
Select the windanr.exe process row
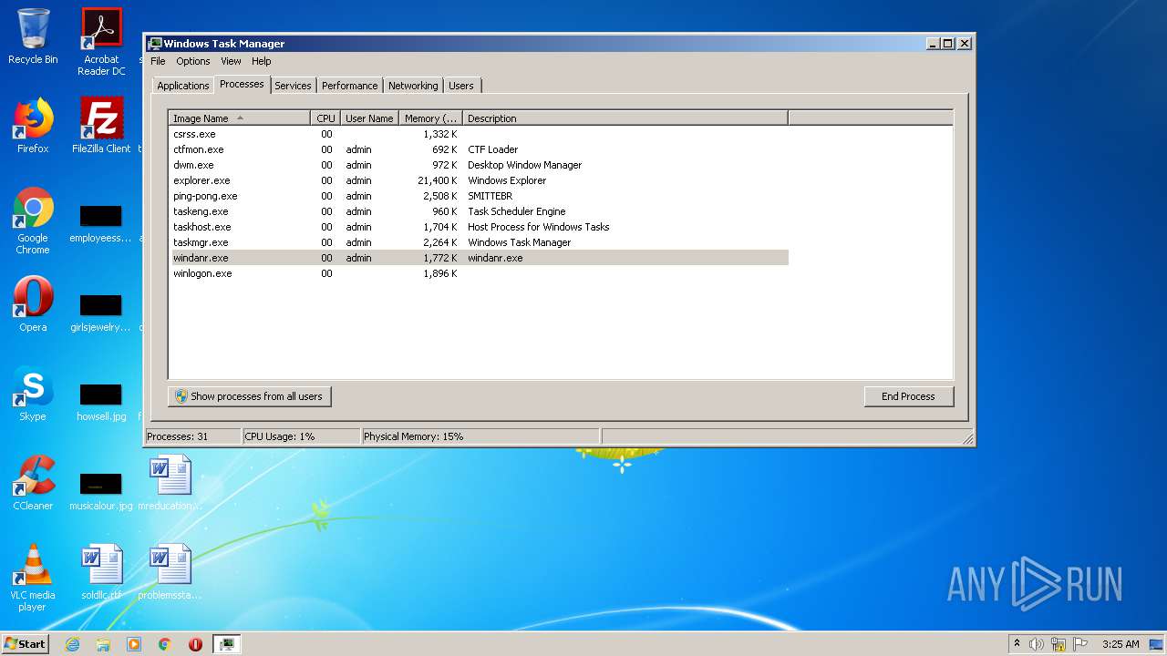pyautogui.click(x=479, y=258)
